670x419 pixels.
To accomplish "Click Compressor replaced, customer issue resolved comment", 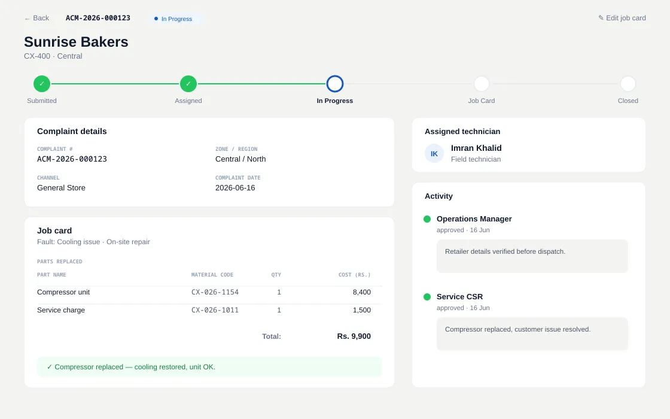I will (x=532, y=334).
